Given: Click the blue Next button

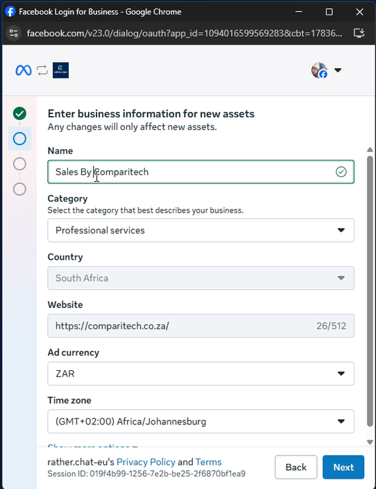Looking at the screenshot, I should click(343, 467).
